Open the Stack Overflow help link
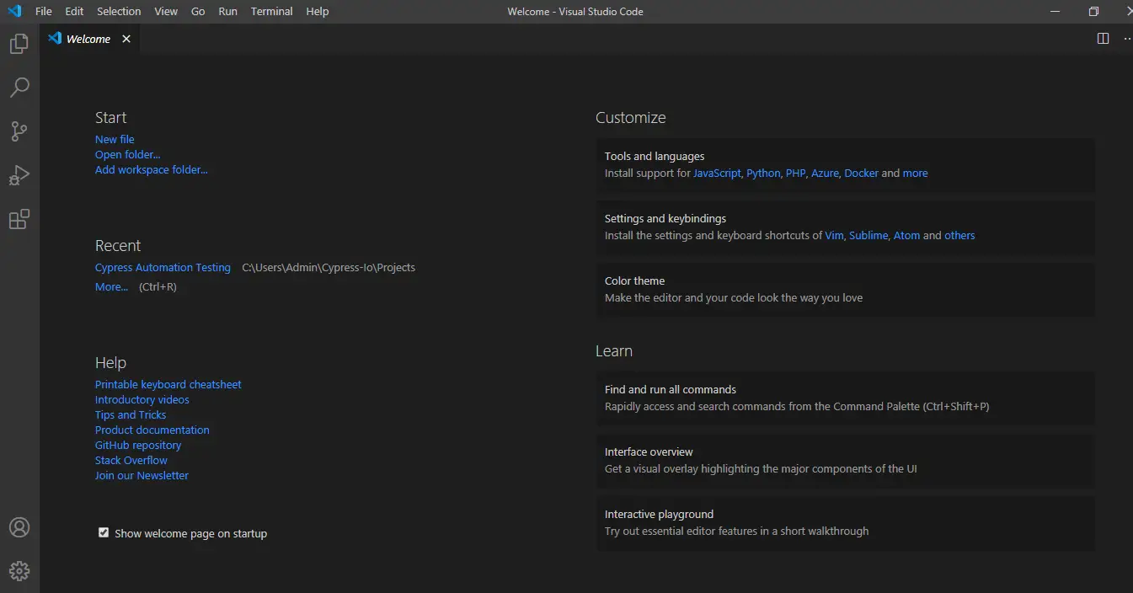 (131, 460)
